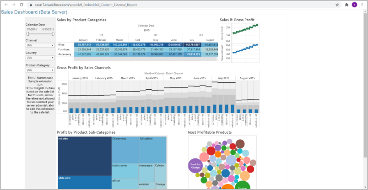Click the padlock site info icon

click(x=30, y=5)
